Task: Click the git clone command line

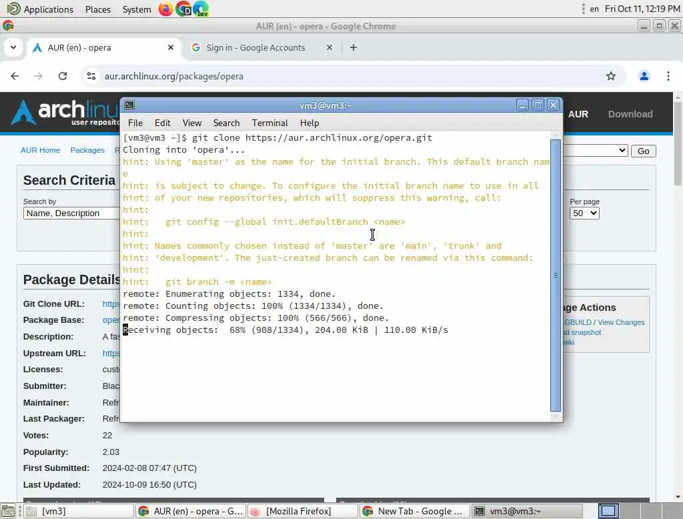Action: click(277, 137)
